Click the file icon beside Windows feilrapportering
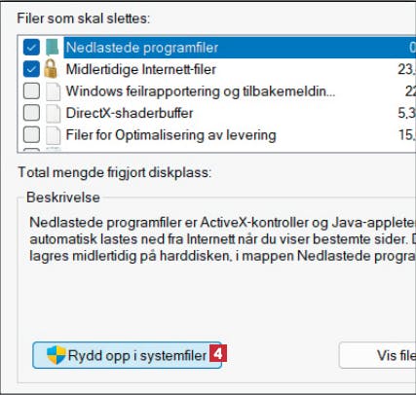The width and height of the screenshot is (416, 395). pyautogui.click(x=53, y=91)
